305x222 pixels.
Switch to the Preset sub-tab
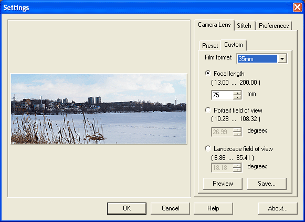210,46
